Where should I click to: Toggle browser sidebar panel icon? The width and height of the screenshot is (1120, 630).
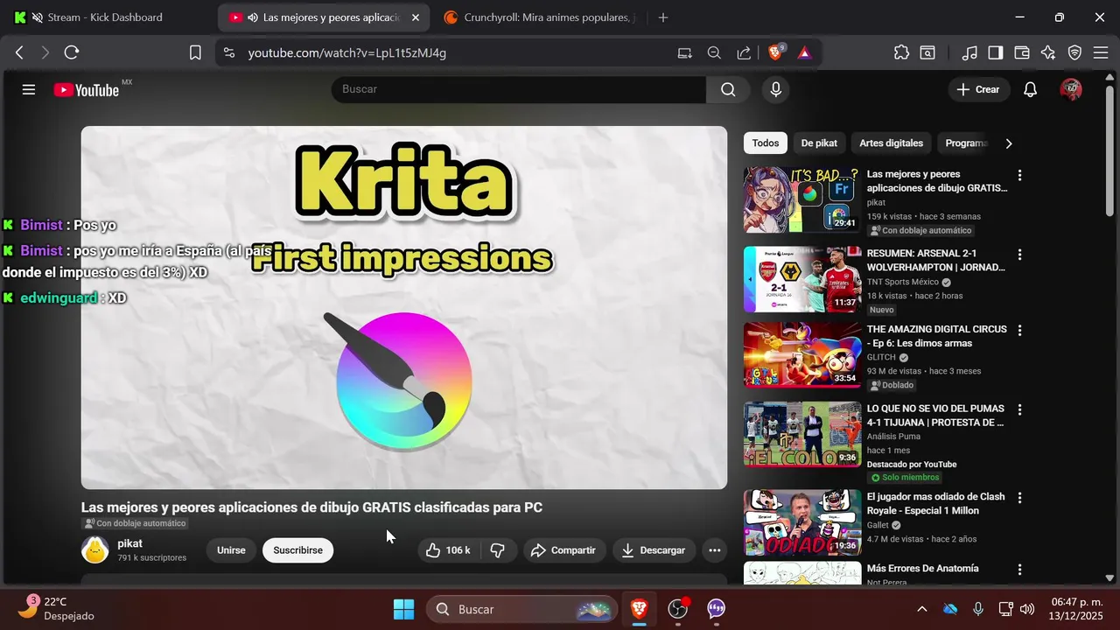(996, 52)
